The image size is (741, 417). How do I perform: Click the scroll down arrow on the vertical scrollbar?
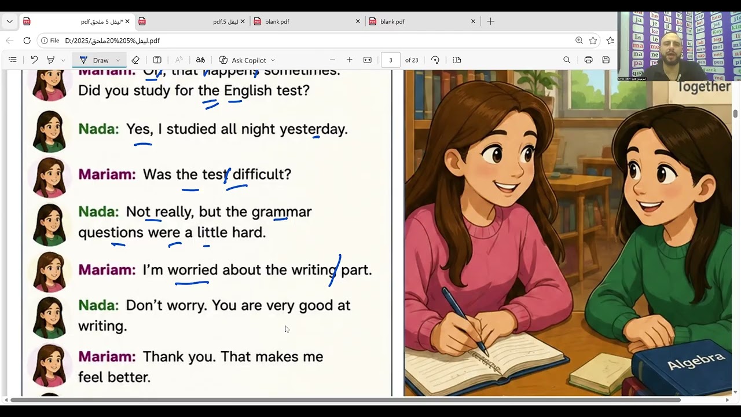coord(736,393)
